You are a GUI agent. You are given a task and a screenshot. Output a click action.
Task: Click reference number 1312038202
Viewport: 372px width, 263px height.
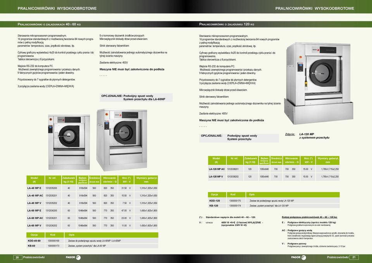click(x=233, y=177)
